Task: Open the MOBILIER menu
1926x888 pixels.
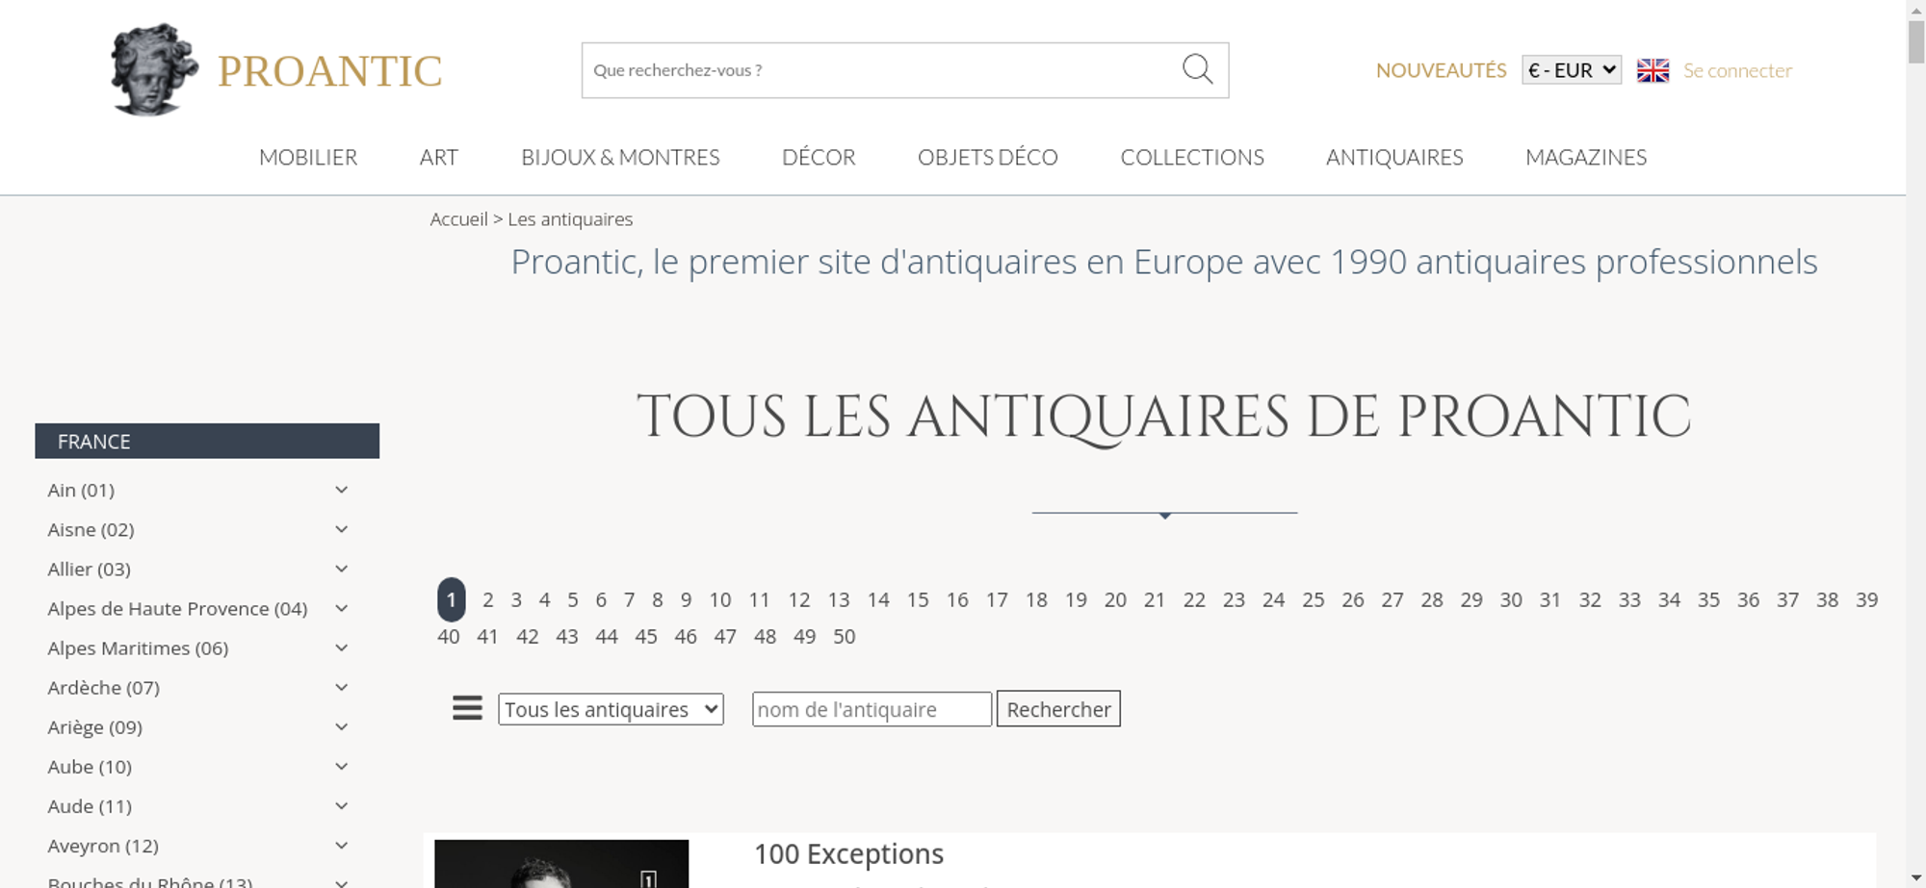Action: [308, 157]
